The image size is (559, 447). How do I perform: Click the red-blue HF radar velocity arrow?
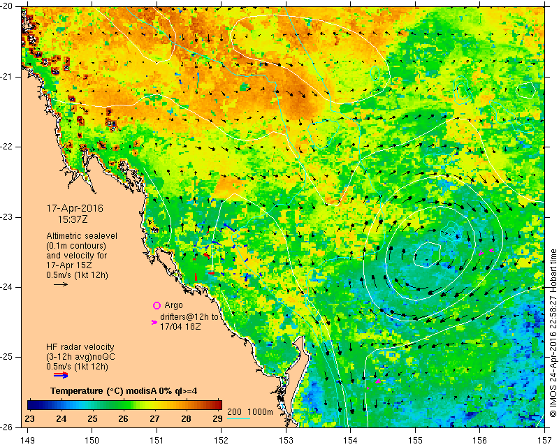61,374
